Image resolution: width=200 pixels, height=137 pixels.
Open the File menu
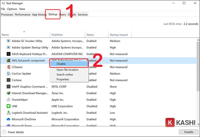point(3,9)
